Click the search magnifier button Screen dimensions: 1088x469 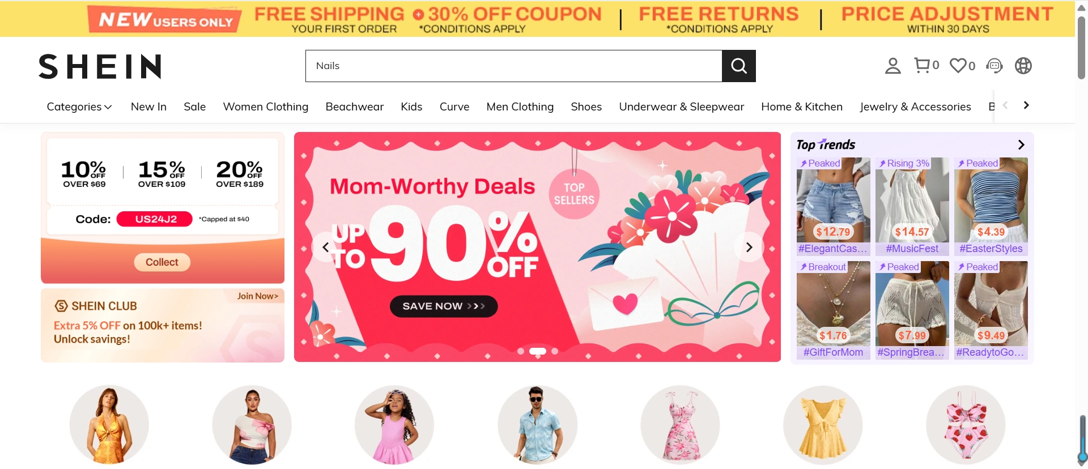(x=738, y=66)
